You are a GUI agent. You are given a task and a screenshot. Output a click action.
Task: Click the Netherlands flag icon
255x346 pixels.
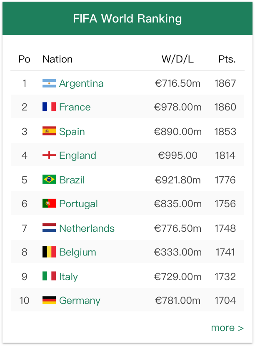pos(49,228)
